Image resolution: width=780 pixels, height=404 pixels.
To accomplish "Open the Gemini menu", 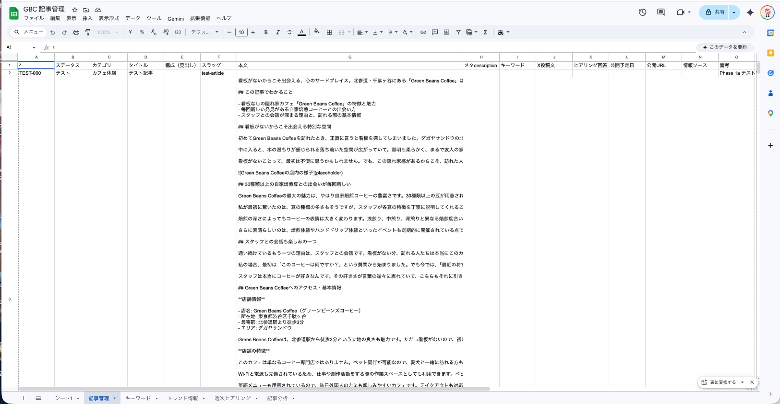I will click(176, 19).
